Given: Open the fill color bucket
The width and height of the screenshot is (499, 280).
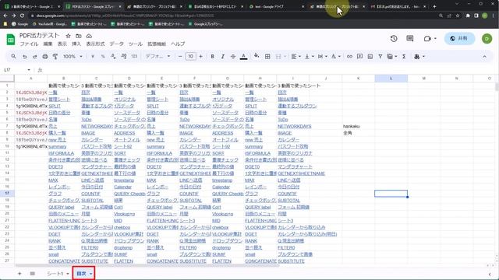Looking at the screenshot, I should click(257, 57).
